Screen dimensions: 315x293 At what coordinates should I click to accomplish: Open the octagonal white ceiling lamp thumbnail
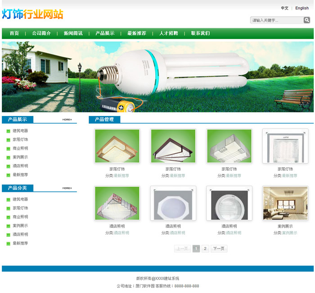173,204
